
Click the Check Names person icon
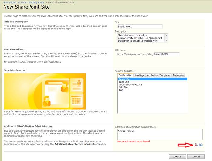196,145
